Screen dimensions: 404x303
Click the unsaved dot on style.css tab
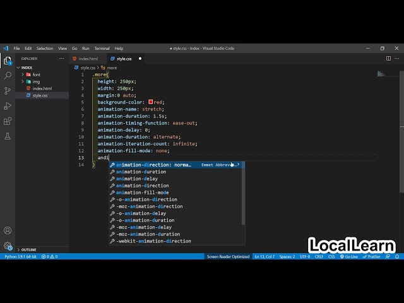140,59
